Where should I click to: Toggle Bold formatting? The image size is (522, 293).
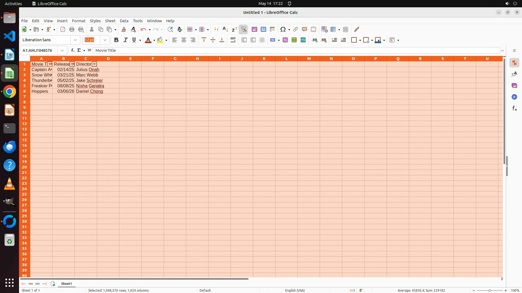(116, 40)
